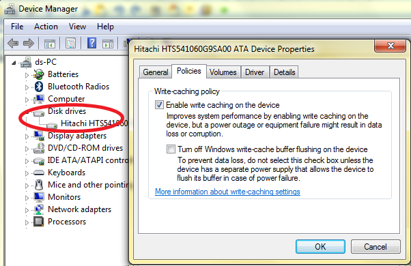Image resolution: width=411 pixels, height=266 pixels.
Task: Switch to the General tab
Action: (156, 72)
